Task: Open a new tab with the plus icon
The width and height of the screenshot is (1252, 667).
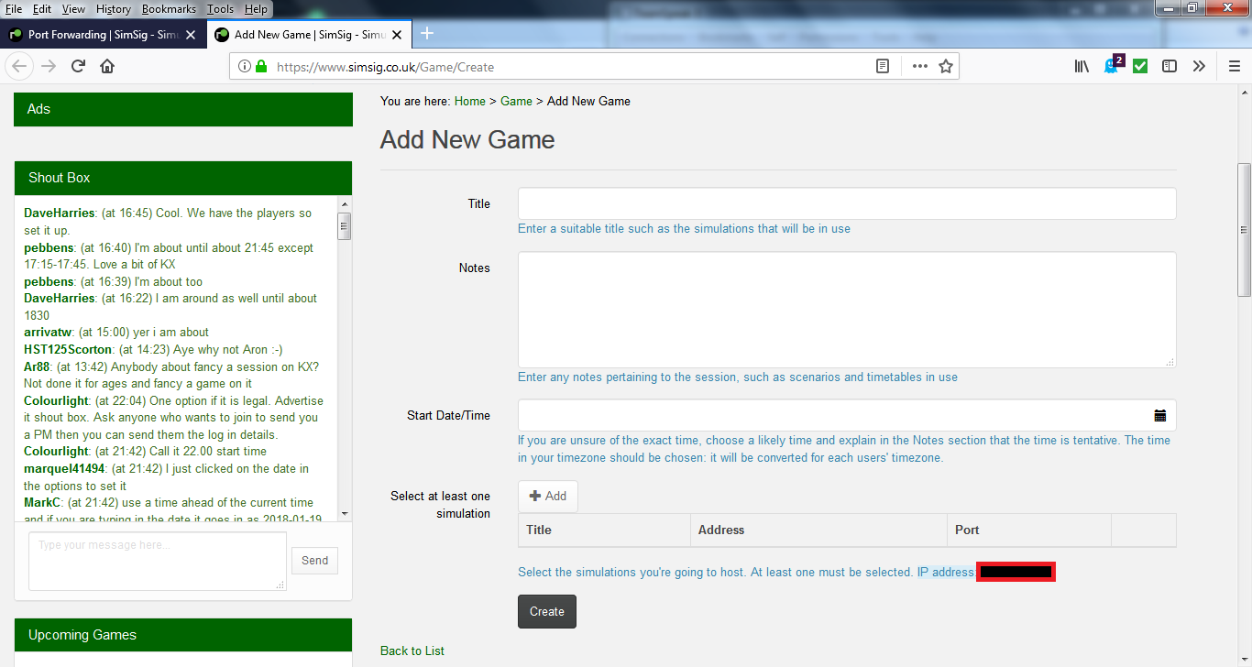Action: [x=426, y=34]
